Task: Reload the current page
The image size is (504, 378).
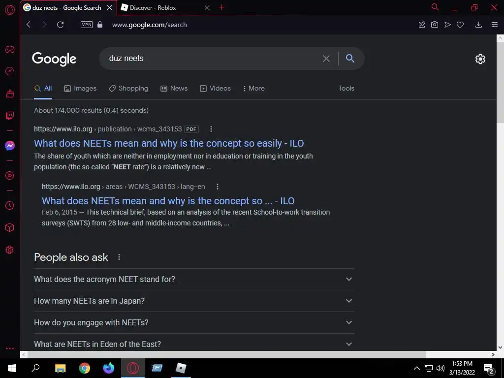Action: [x=60, y=25]
